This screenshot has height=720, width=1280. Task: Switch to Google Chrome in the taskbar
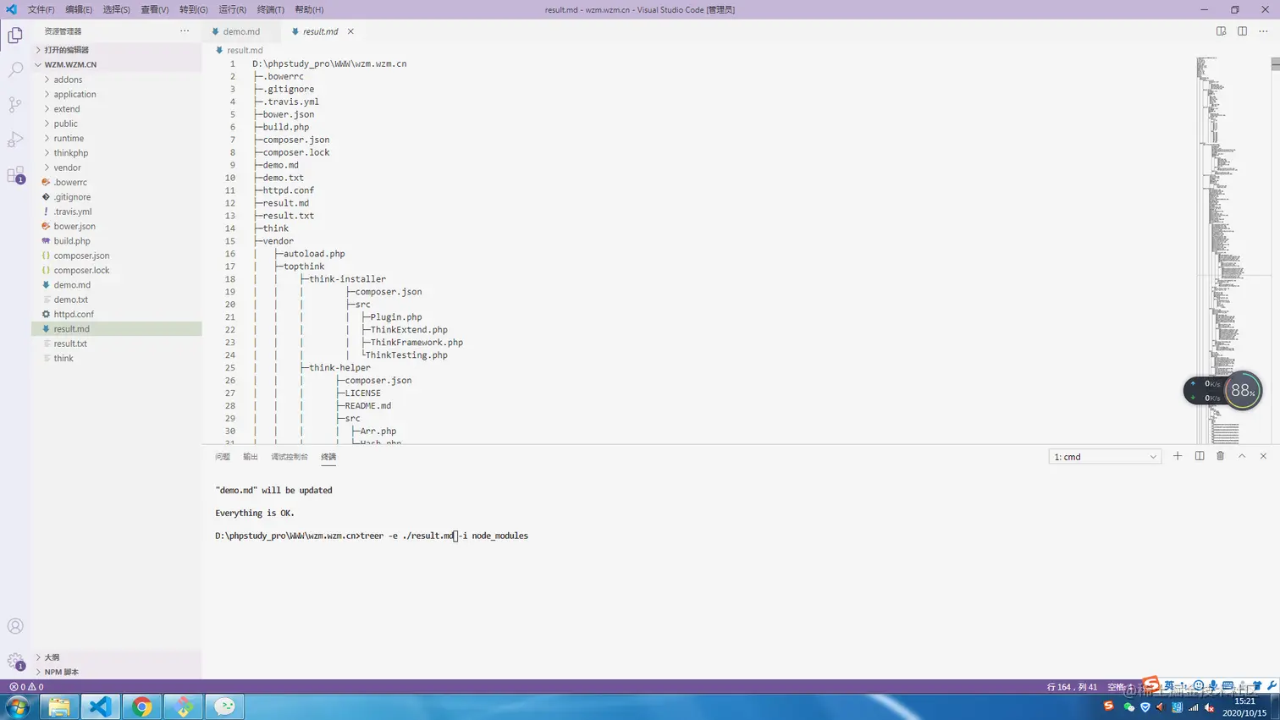click(x=142, y=706)
